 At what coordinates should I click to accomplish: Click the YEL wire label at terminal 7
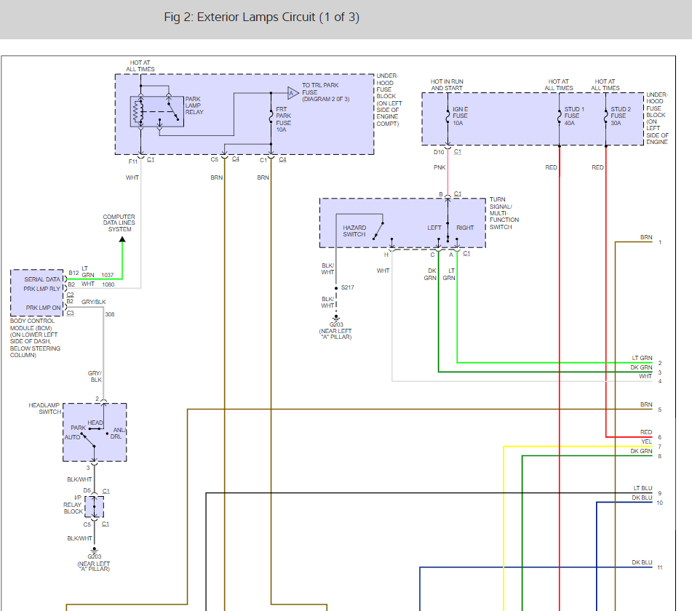(646, 442)
